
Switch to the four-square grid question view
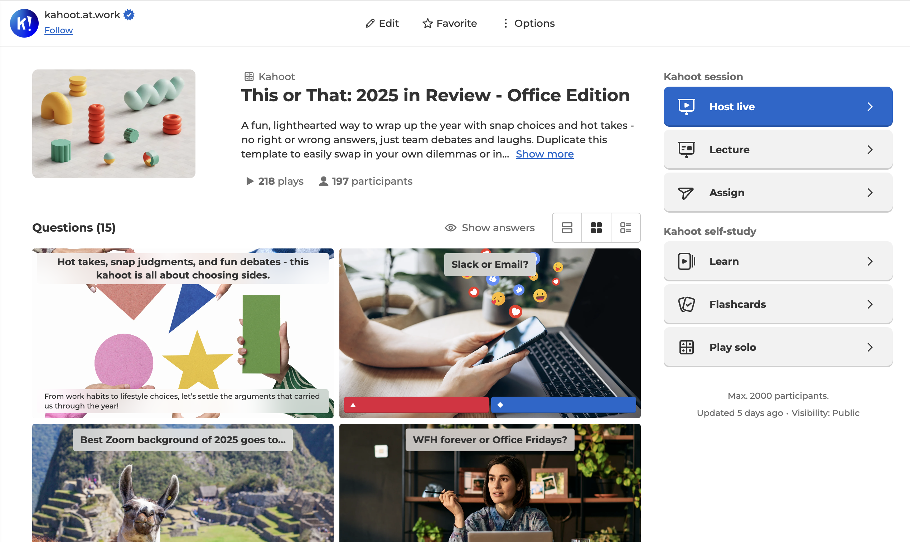point(596,228)
